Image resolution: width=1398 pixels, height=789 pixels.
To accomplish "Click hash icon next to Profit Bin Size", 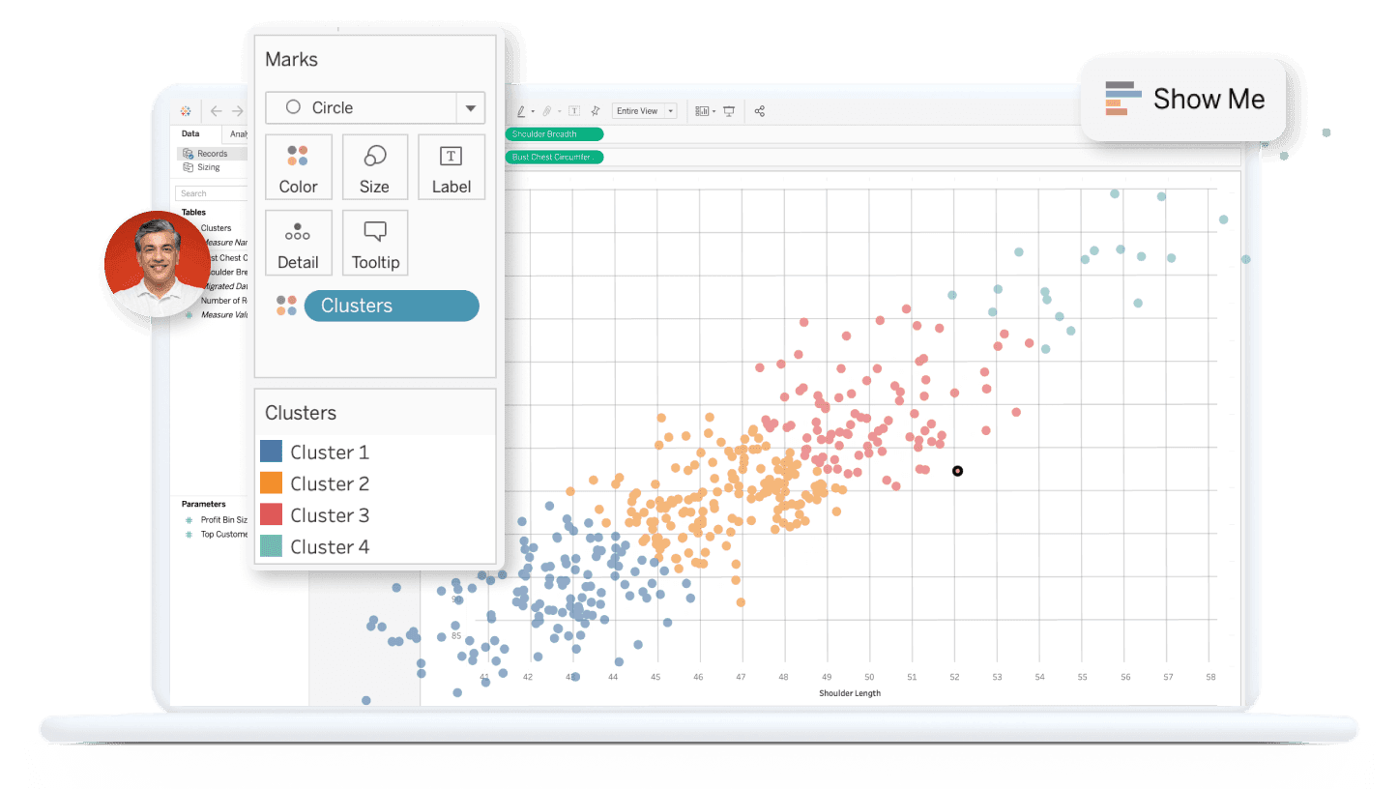I will pos(189,520).
